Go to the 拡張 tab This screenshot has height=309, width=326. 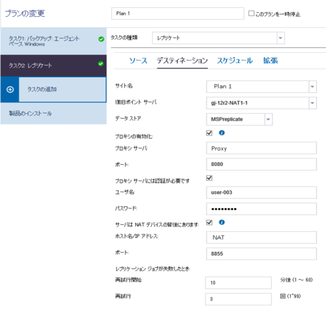(x=270, y=60)
